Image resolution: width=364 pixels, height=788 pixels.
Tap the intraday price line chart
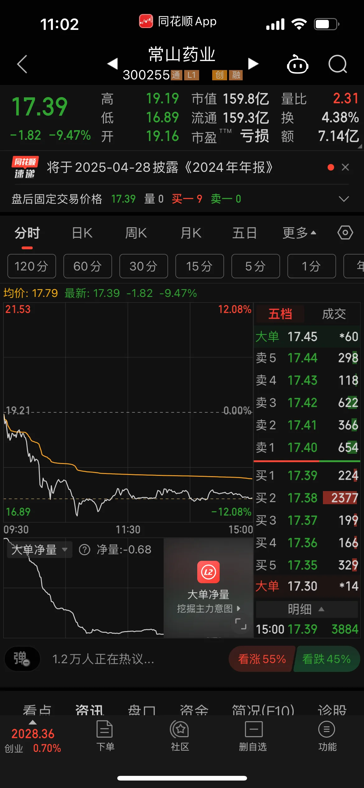click(128, 413)
